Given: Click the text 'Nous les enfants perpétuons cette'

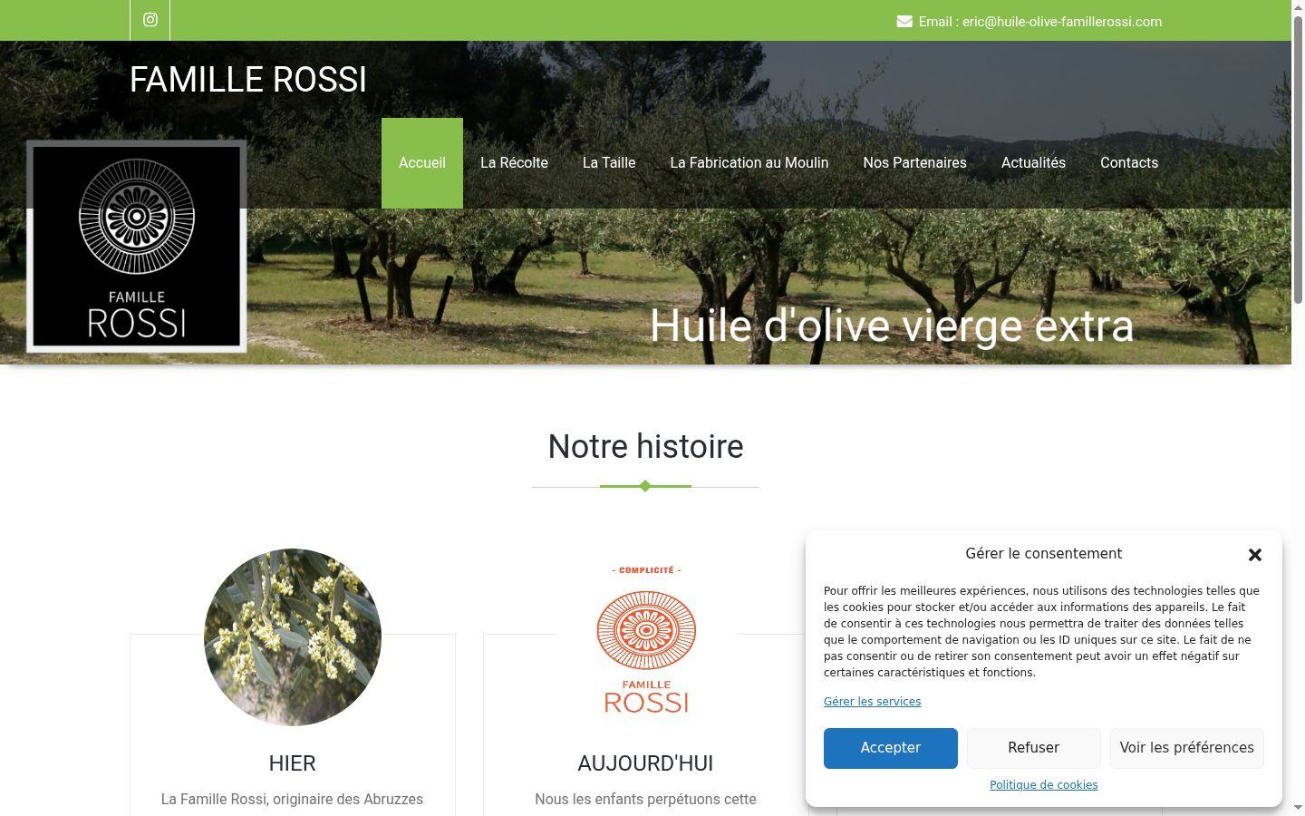Looking at the screenshot, I should [646, 800].
